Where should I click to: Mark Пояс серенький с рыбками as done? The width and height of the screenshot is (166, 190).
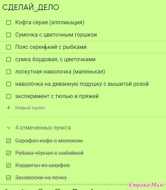point(9,47)
